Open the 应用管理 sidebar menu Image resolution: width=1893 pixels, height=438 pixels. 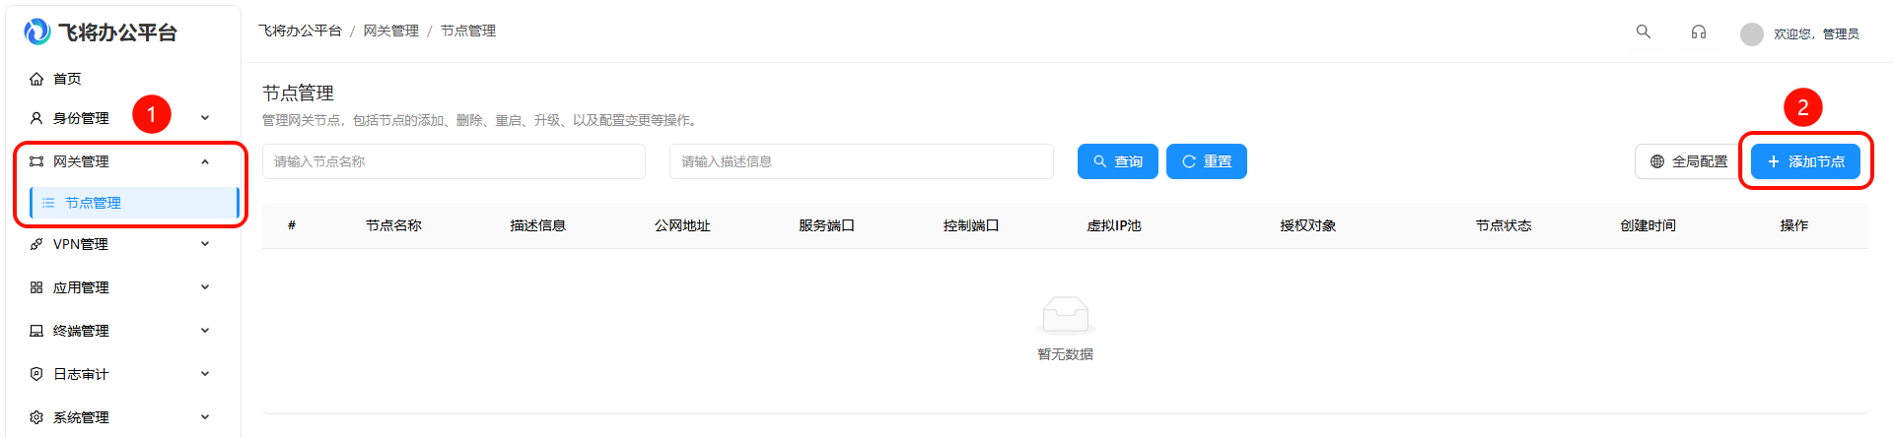(x=81, y=287)
